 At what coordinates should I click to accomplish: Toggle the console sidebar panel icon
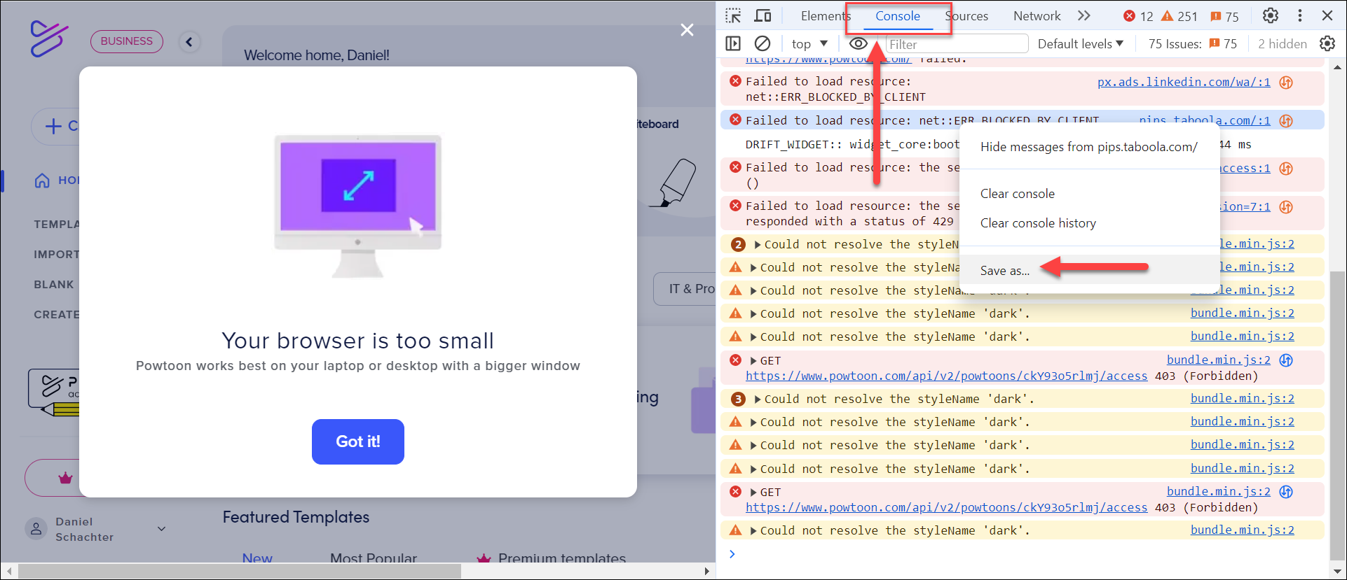pos(733,43)
